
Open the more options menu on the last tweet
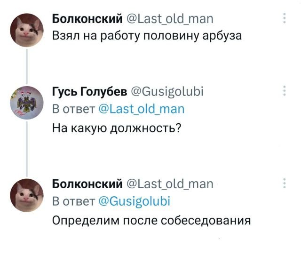(284, 184)
